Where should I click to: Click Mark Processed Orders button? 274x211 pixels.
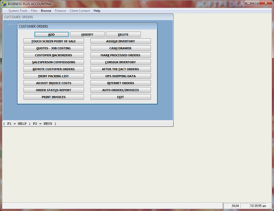(121, 55)
